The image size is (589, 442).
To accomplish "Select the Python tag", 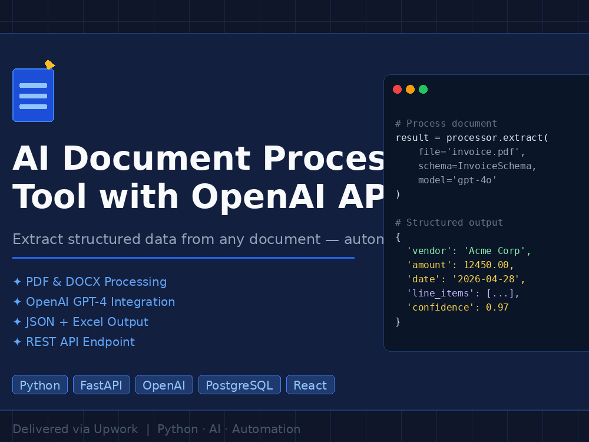I will 40,385.
